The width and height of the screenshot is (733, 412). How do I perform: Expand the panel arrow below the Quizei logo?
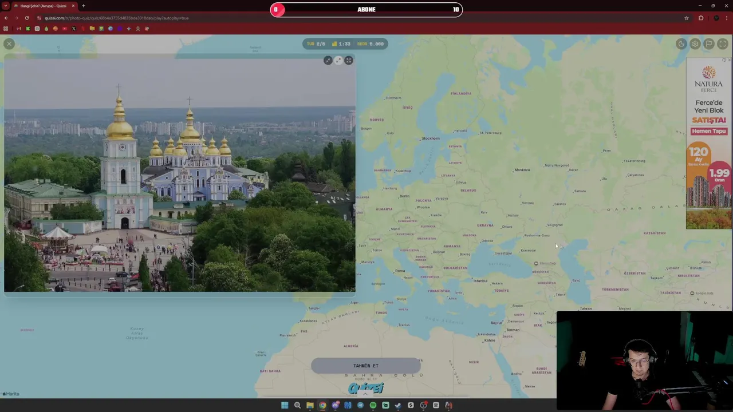click(x=365, y=394)
